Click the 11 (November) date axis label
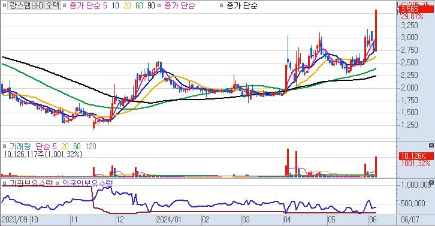The height and width of the screenshot is (226, 435). [x=74, y=220]
